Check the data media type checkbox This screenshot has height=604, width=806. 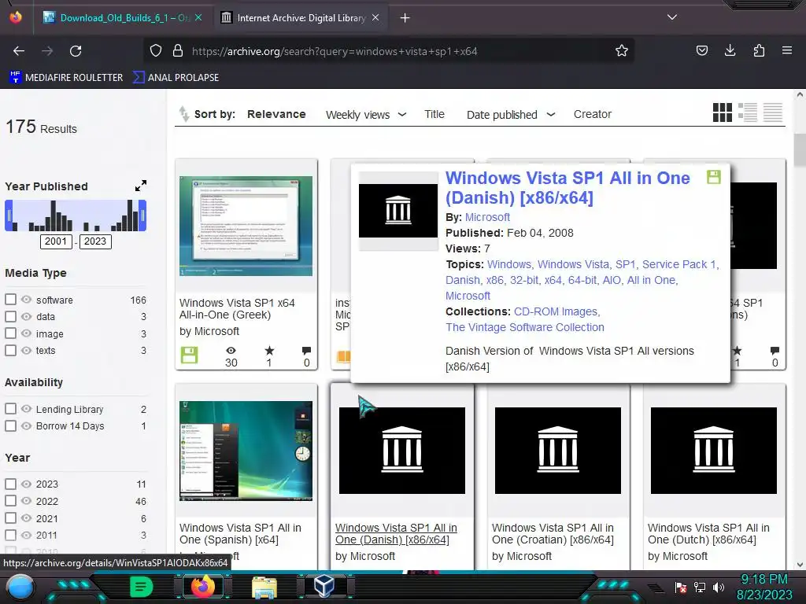[x=10, y=316]
